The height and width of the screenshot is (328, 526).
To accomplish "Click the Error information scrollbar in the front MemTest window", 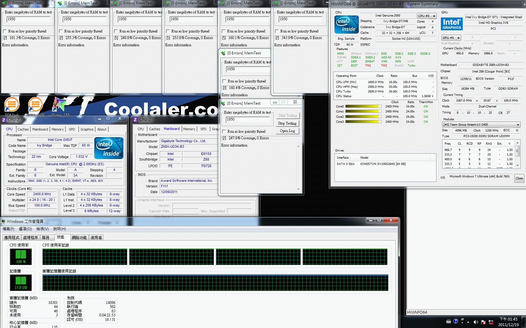I will pos(298,168).
